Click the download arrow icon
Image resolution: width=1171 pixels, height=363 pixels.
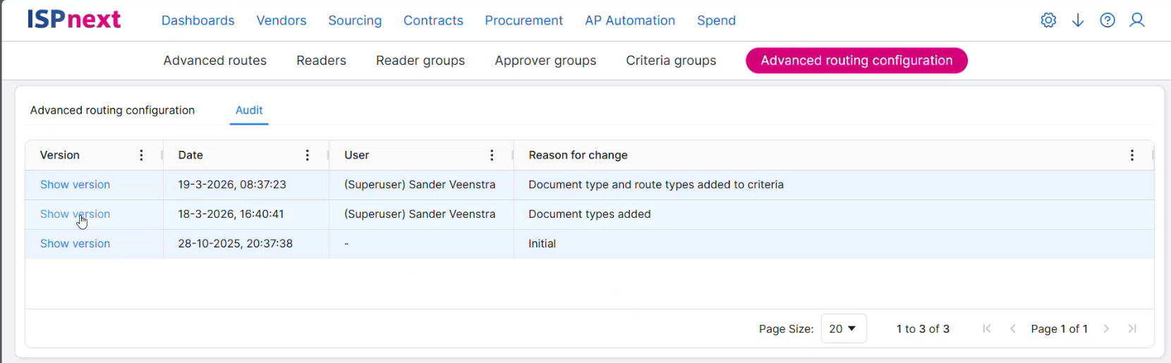tap(1078, 20)
